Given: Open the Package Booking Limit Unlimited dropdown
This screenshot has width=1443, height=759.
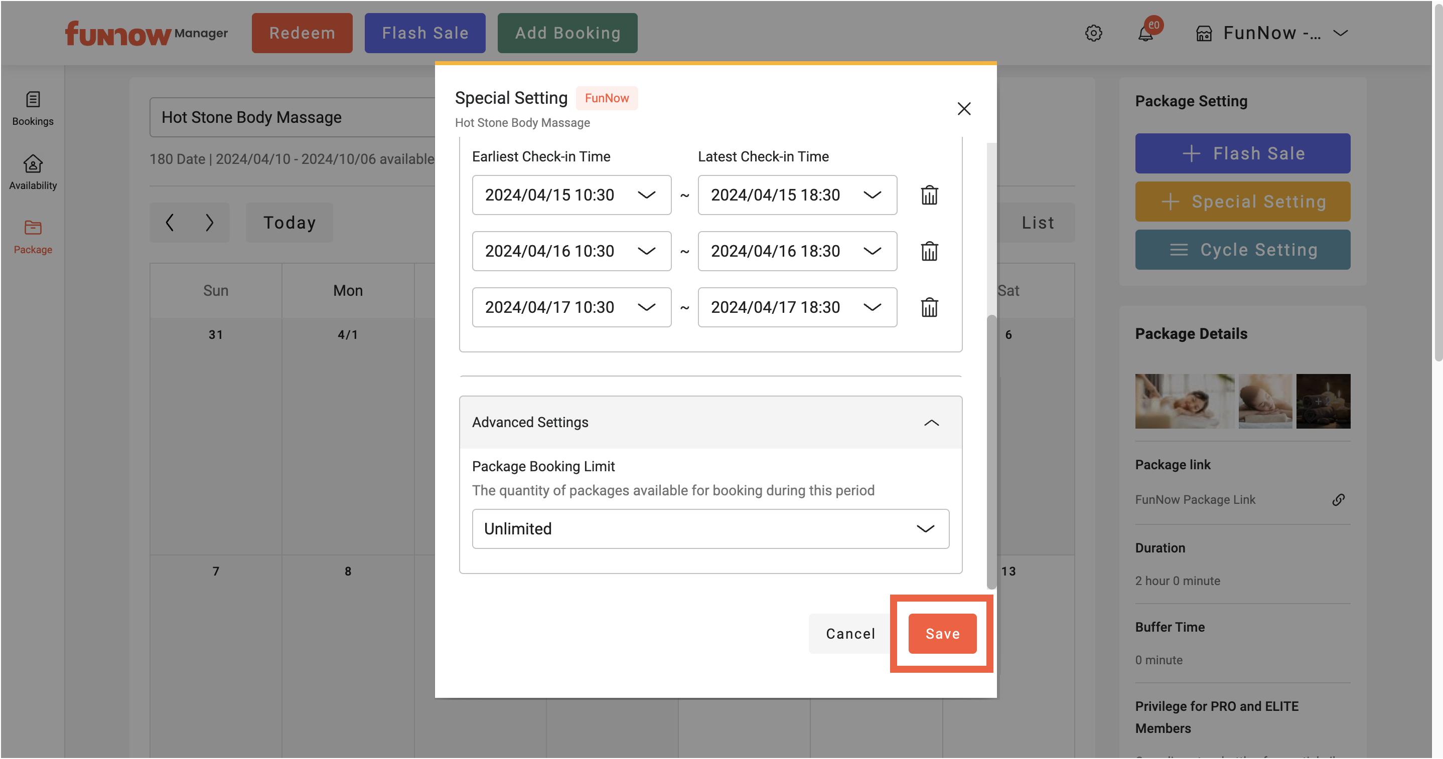Looking at the screenshot, I should click(710, 529).
